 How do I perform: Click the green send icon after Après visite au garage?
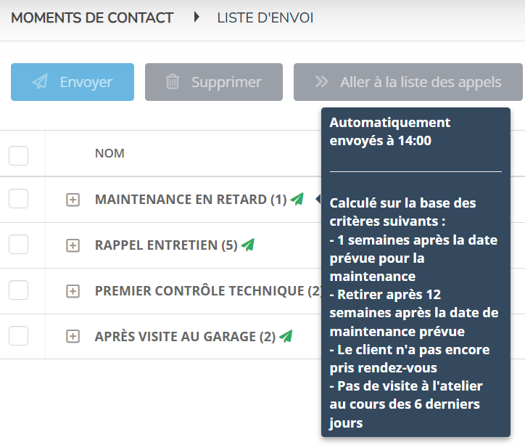[286, 336]
